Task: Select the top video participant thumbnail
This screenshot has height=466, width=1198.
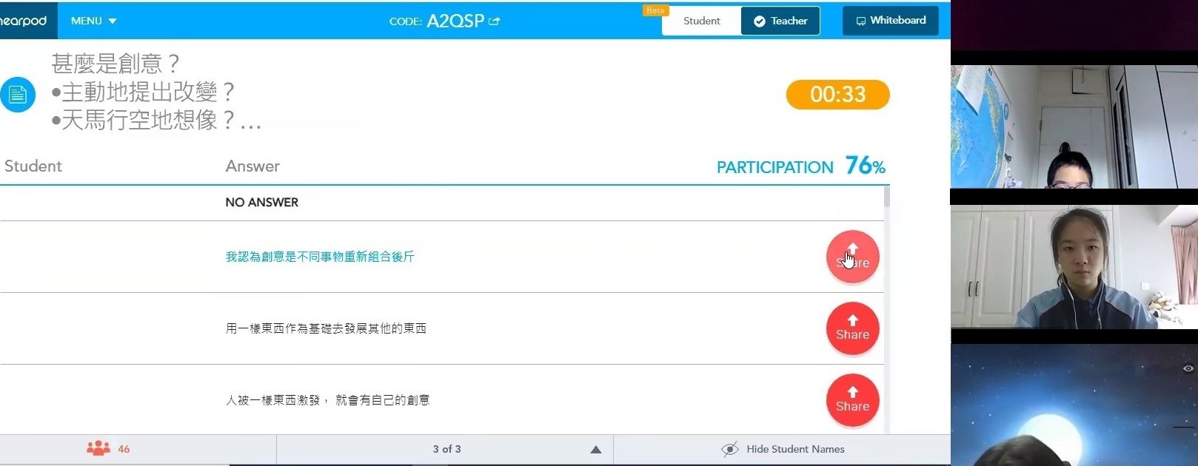Action: click(1074, 126)
